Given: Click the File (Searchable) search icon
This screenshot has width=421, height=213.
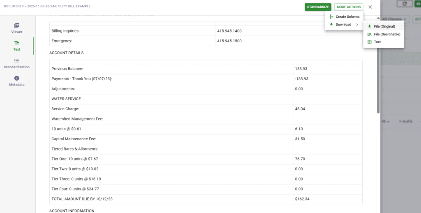Looking at the screenshot, I should [369, 34].
